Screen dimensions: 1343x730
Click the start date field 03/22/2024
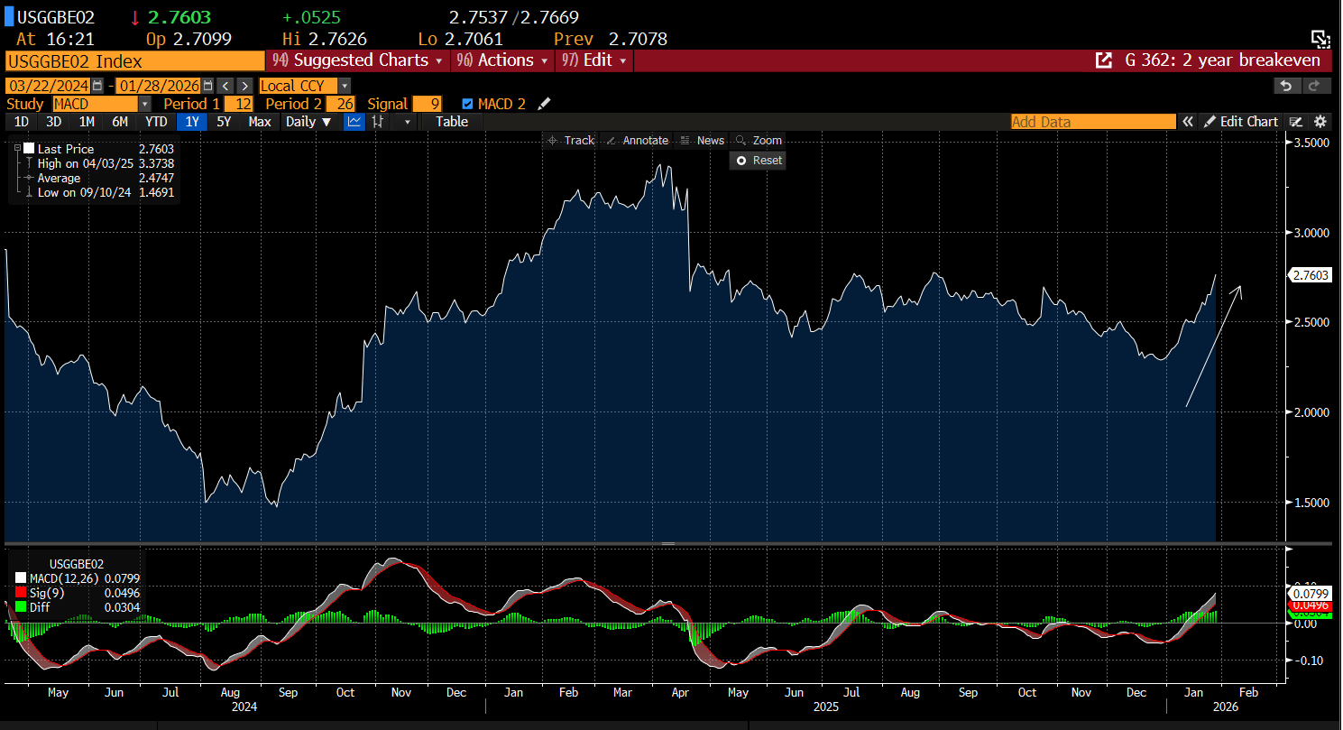[x=48, y=86]
